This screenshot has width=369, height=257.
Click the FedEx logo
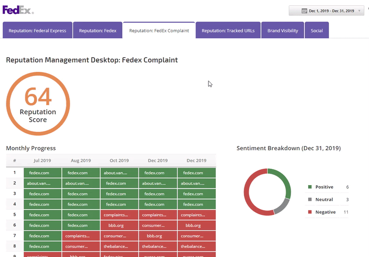pos(18,10)
